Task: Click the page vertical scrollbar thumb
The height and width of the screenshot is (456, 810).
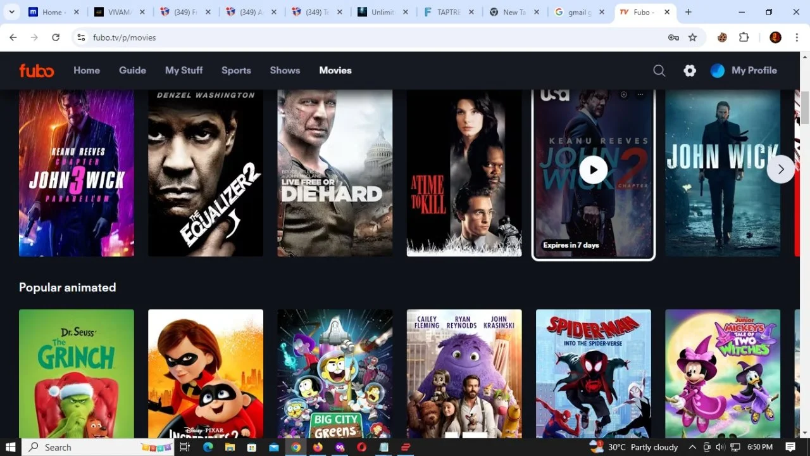Action: 804,108
